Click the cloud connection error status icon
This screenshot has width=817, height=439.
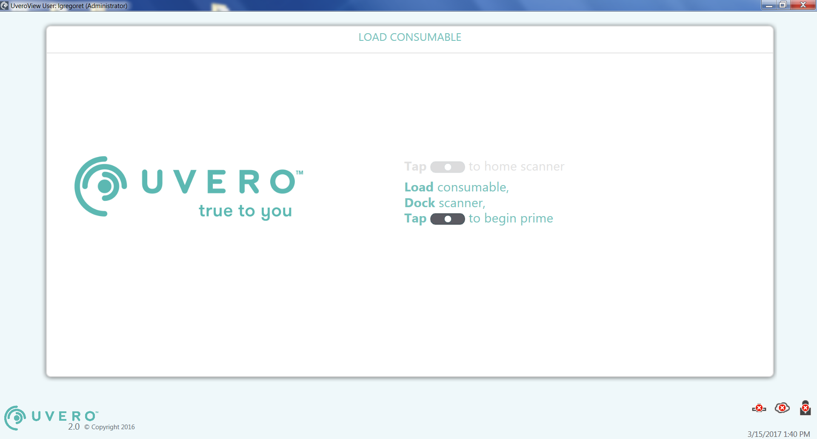click(x=782, y=408)
